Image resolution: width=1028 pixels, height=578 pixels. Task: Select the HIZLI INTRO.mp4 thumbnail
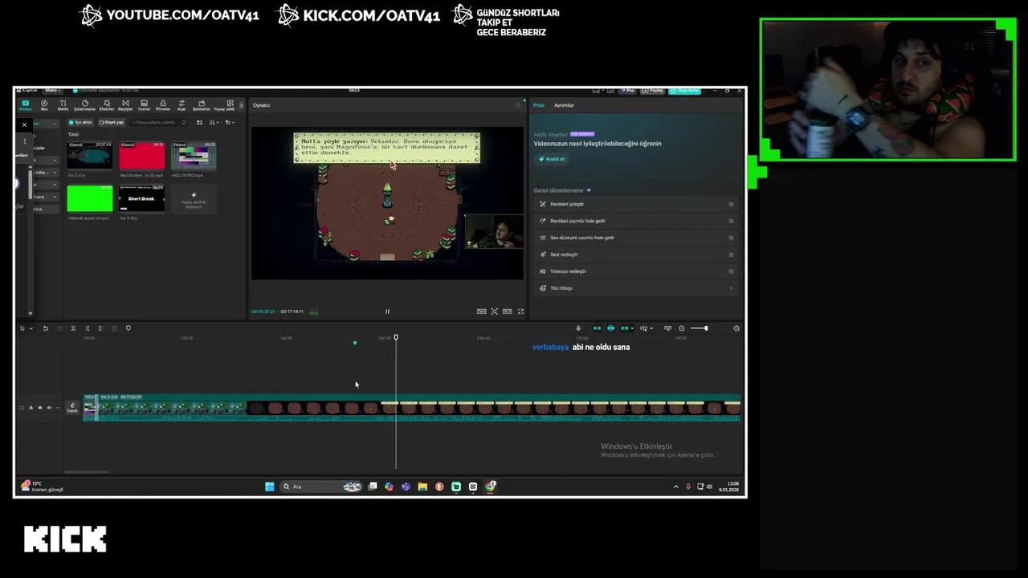[194, 155]
